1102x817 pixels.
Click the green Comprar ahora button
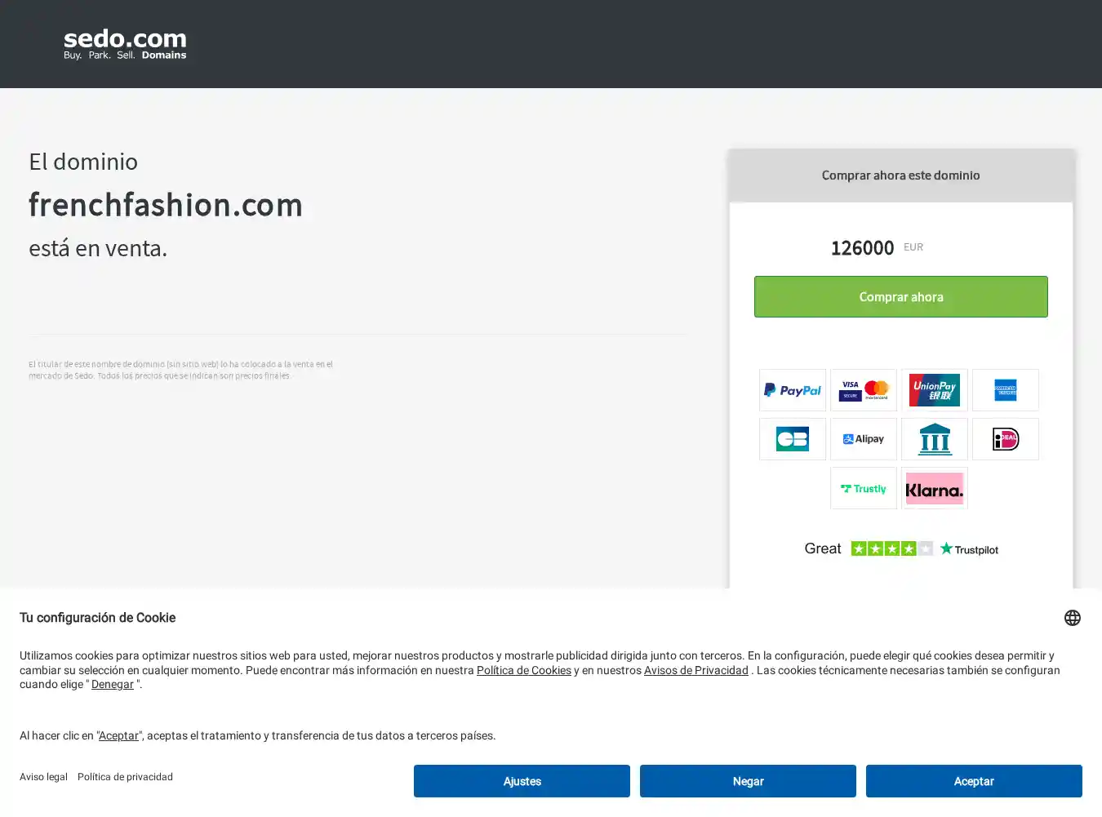point(901,296)
